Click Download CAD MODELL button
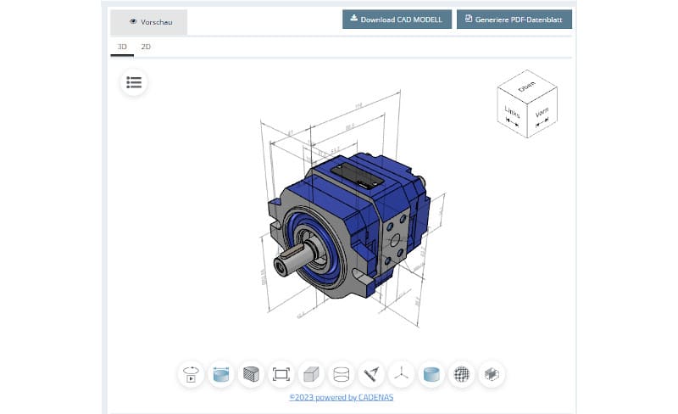Image resolution: width=678 pixels, height=414 pixels. coord(397,20)
